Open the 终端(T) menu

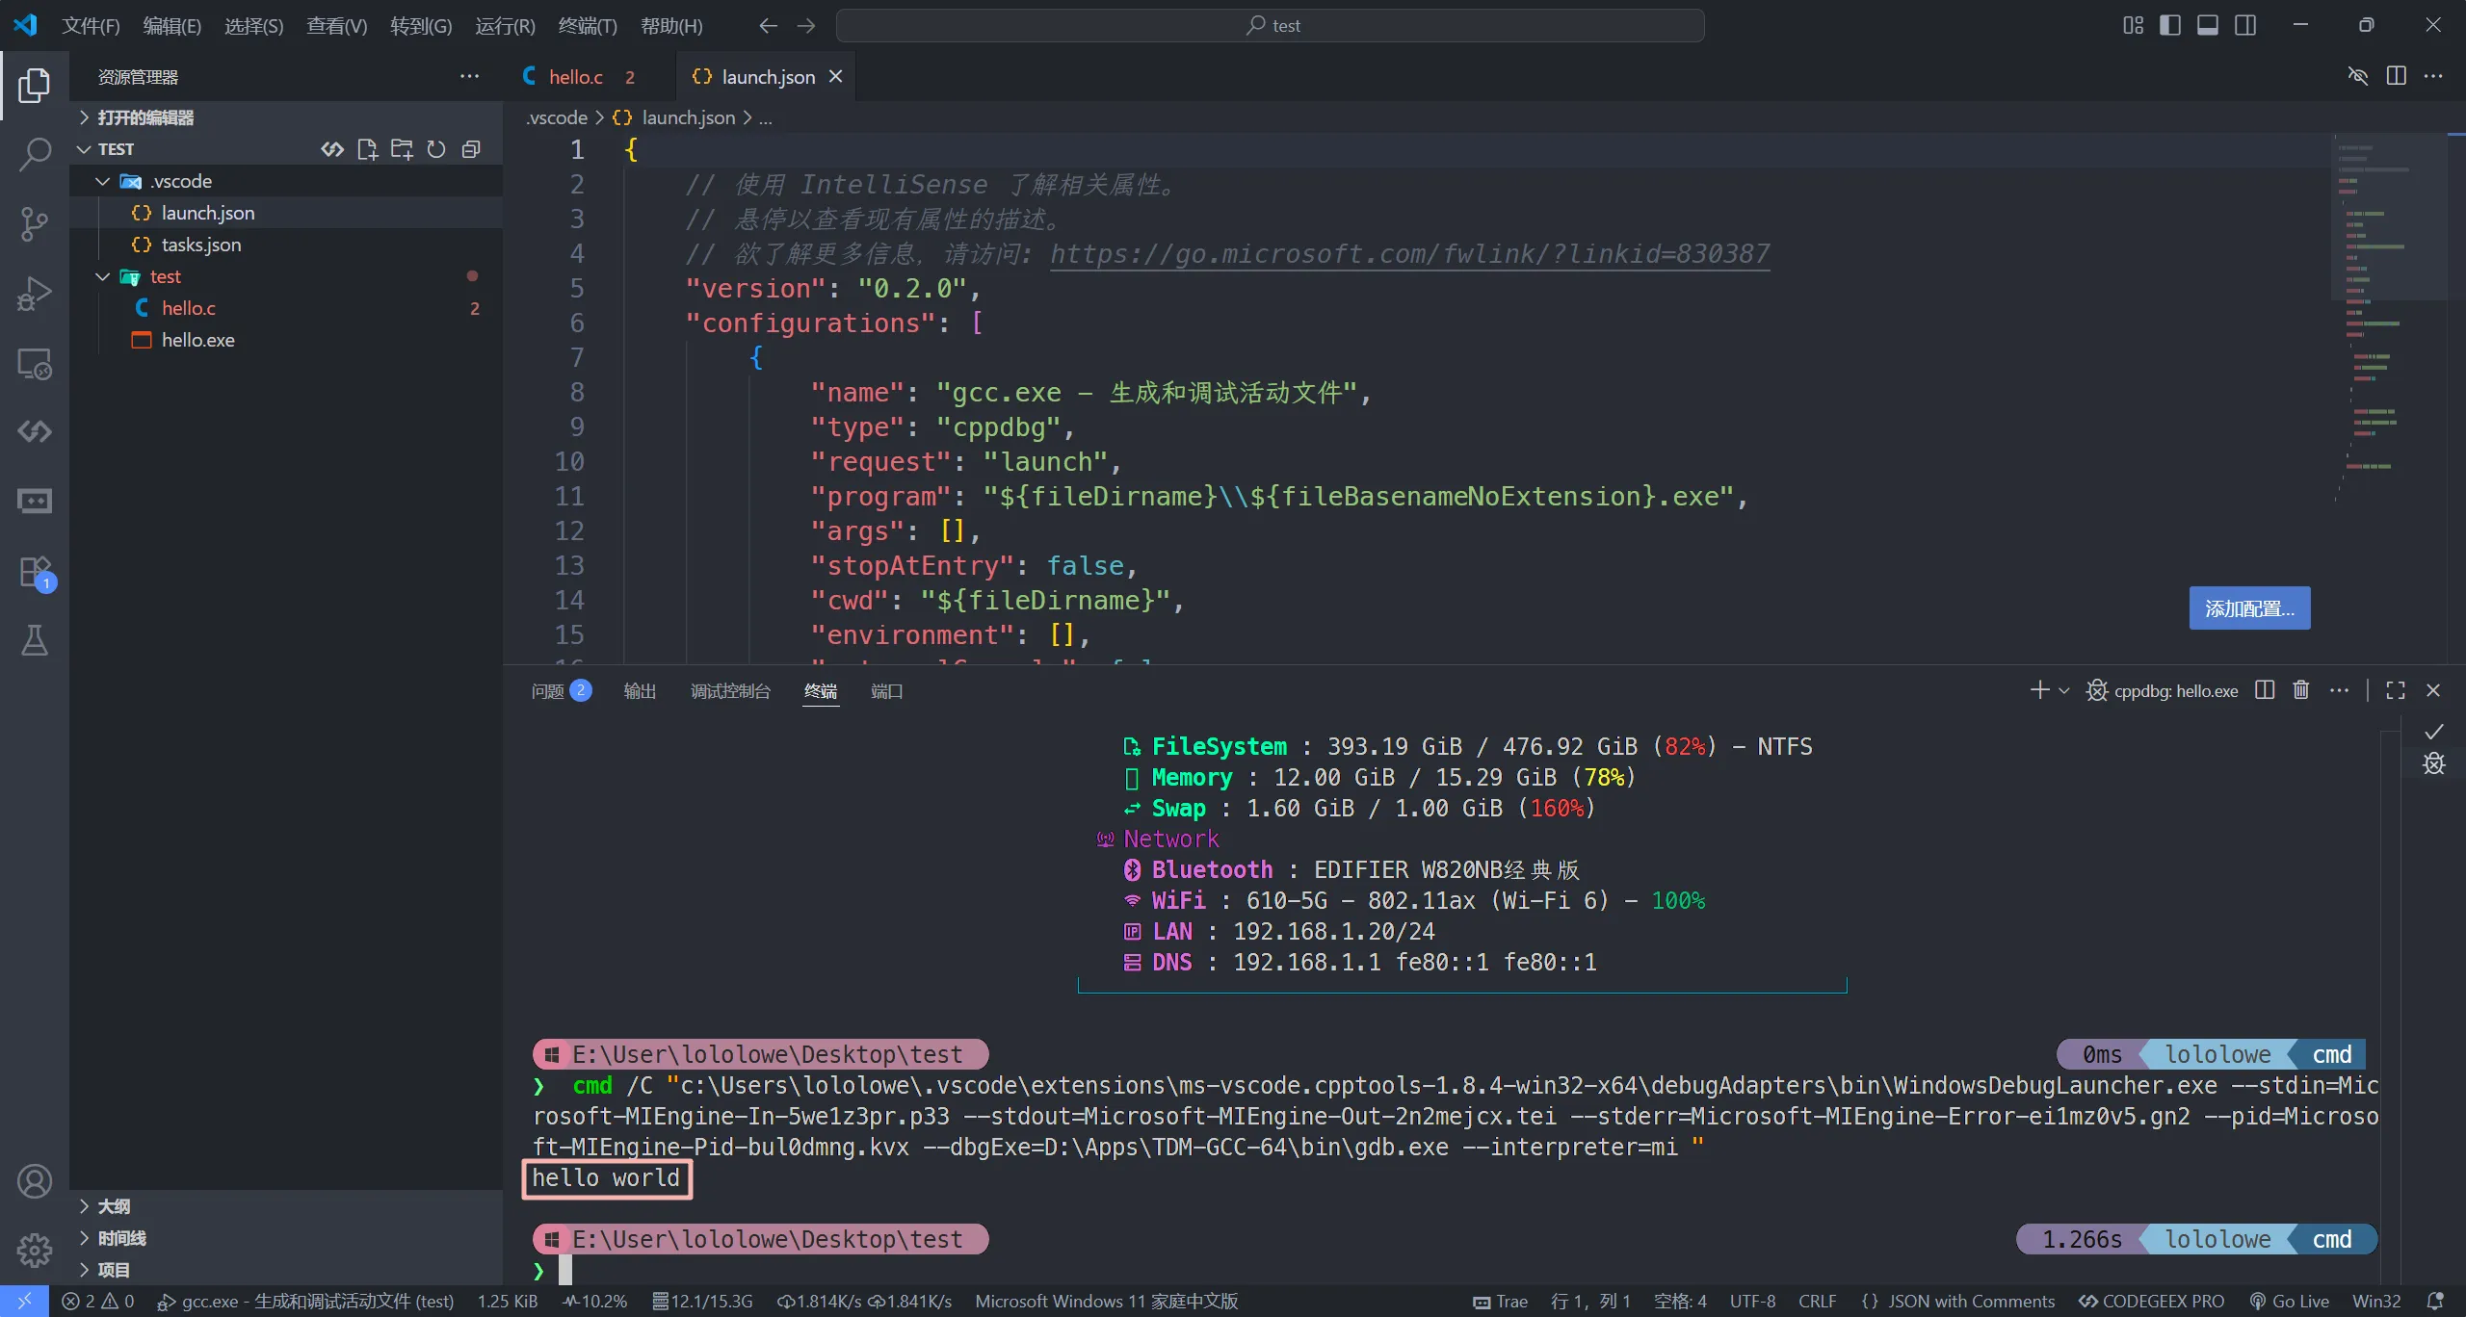click(x=587, y=26)
